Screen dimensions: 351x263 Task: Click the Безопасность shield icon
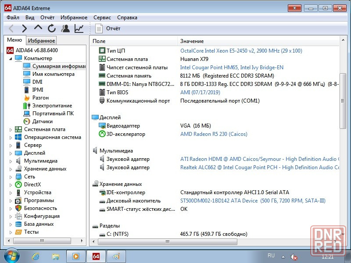(x=18, y=208)
